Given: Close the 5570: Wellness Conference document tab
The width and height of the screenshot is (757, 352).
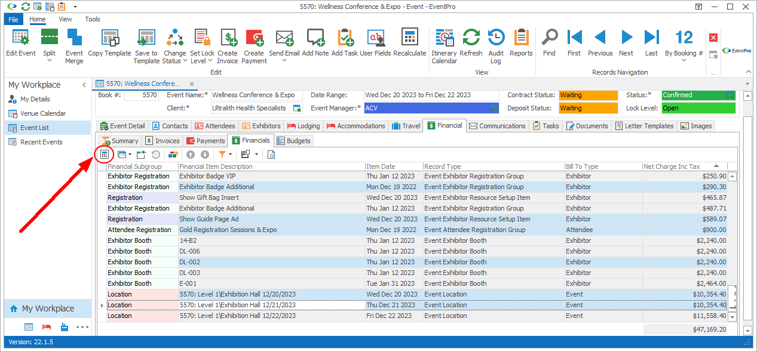Looking at the screenshot, I should (192, 84).
